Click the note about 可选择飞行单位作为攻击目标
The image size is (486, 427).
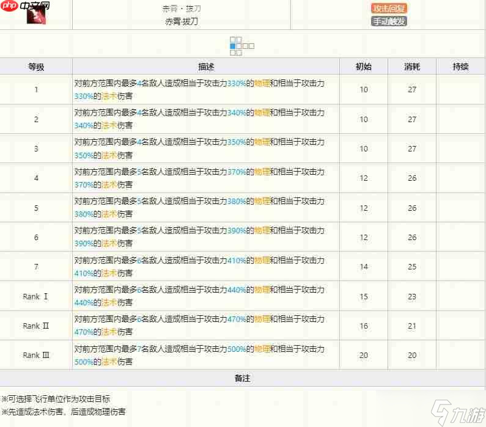59,399
